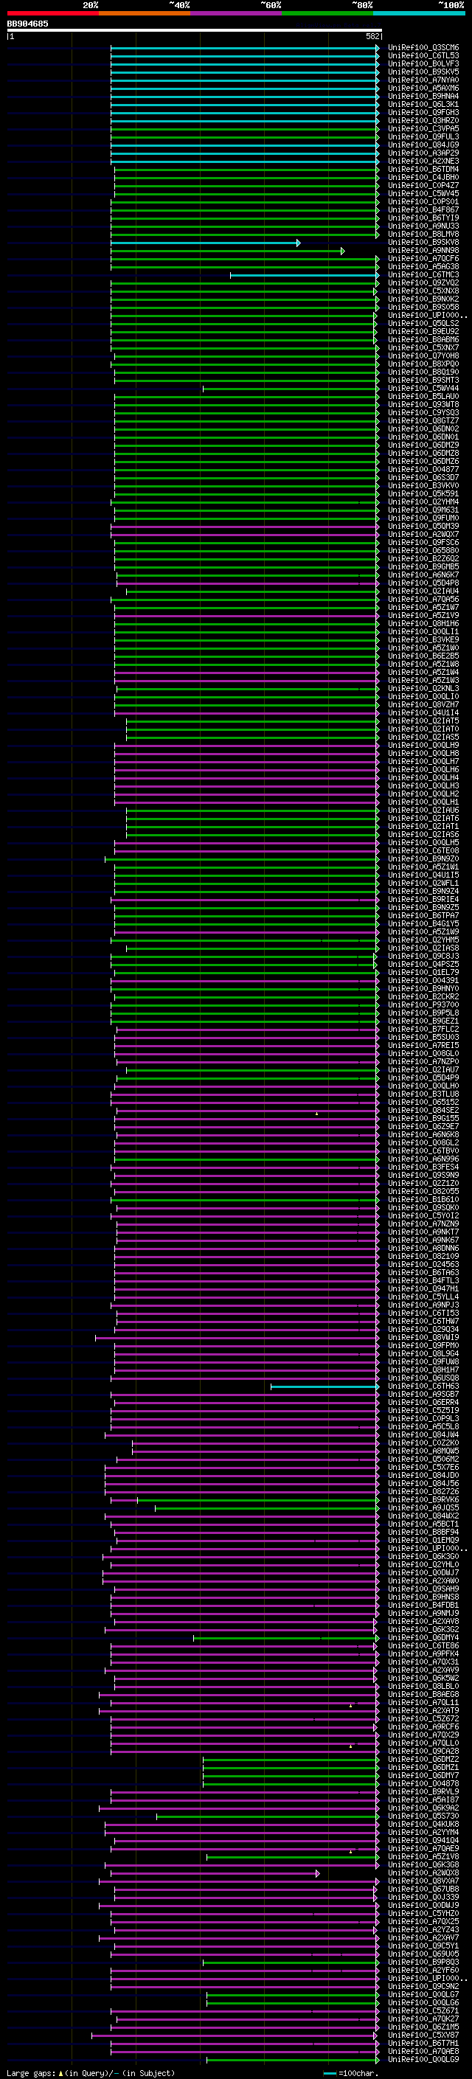The height and width of the screenshot is (2079, 472).
Task: Open the hit UniRef100_B9SKV5
Action: 423,72
